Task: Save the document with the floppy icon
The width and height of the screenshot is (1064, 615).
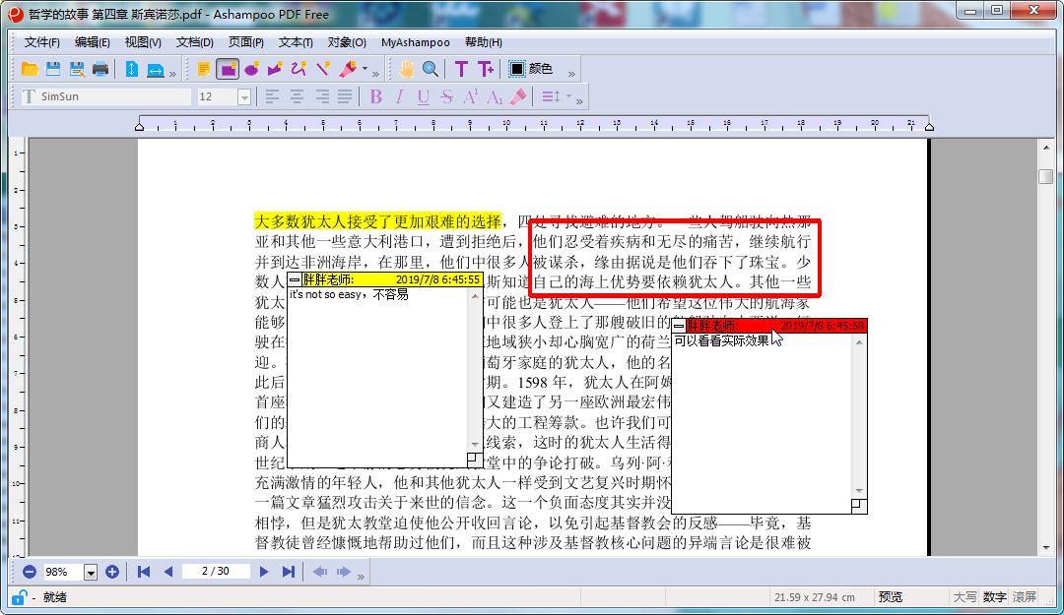Action: pyautogui.click(x=53, y=69)
